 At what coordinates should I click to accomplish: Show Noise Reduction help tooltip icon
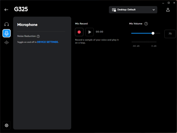tap(38, 36)
